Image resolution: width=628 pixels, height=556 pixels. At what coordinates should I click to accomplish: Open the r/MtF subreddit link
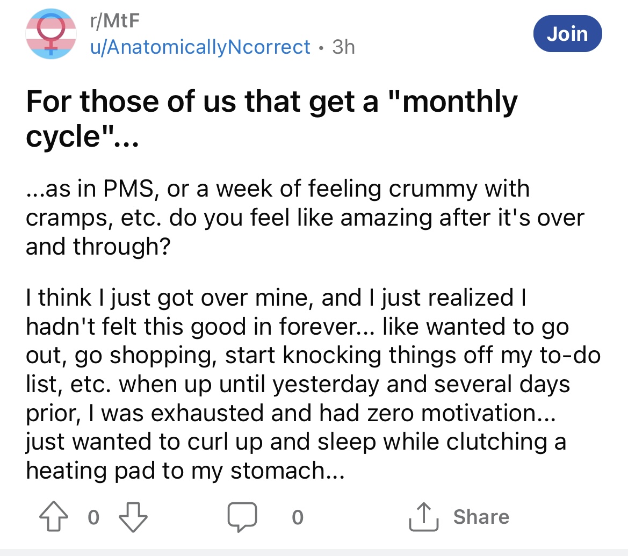115,20
